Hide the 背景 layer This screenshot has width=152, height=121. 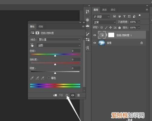point(95,43)
